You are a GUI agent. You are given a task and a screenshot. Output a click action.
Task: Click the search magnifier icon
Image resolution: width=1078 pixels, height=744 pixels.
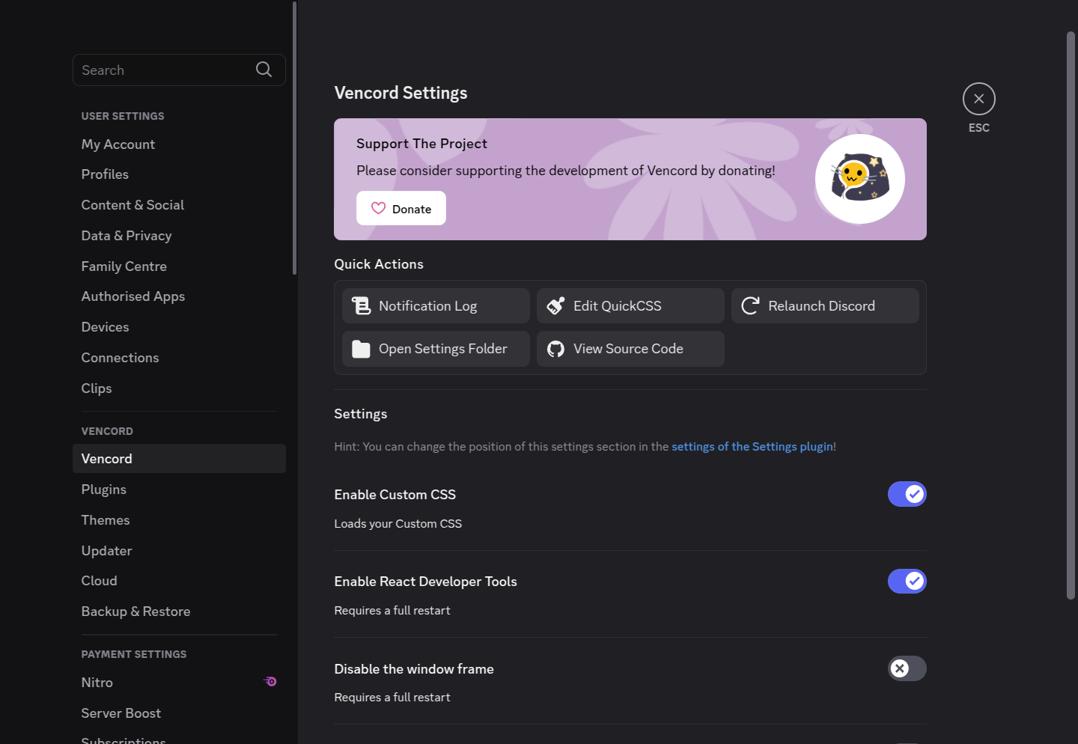point(264,69)
